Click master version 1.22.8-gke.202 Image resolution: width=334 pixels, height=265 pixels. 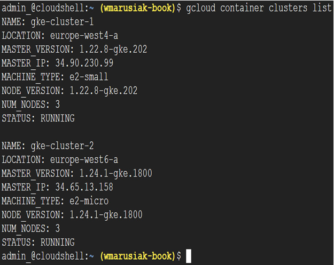(x=113, y=50)
